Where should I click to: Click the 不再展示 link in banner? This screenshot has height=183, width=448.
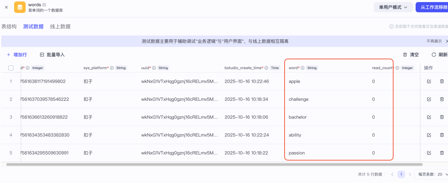pyautogui.click(x=434, y=41)
